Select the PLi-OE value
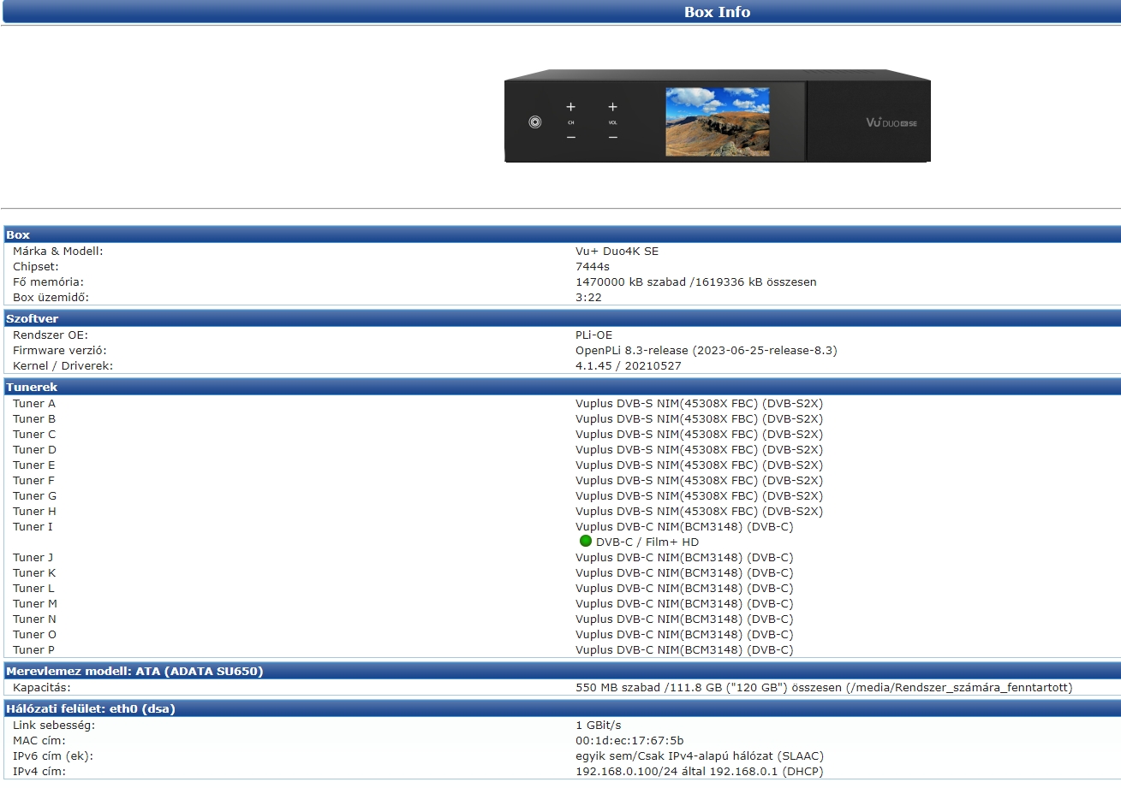 (x=593, y=335)
